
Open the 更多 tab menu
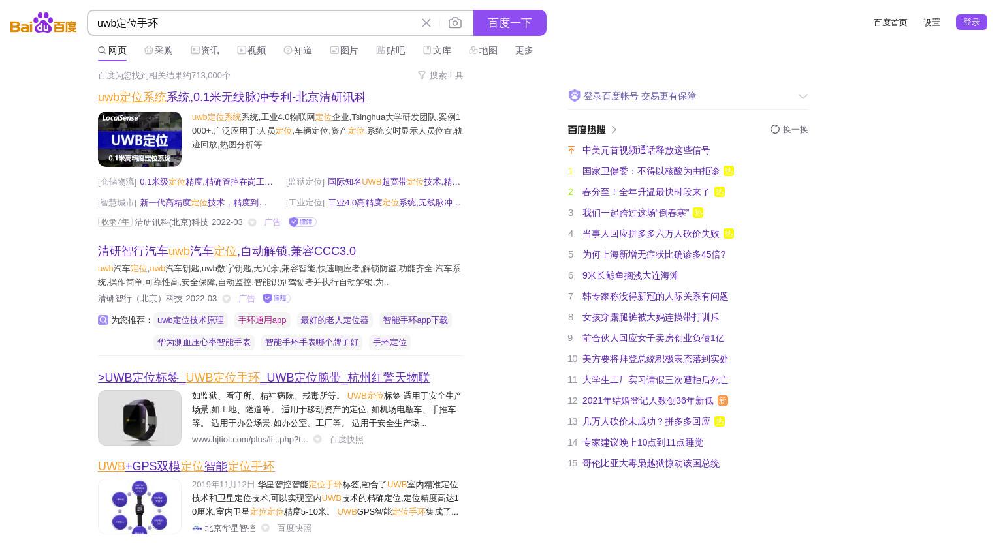click(x=524, y=50)
